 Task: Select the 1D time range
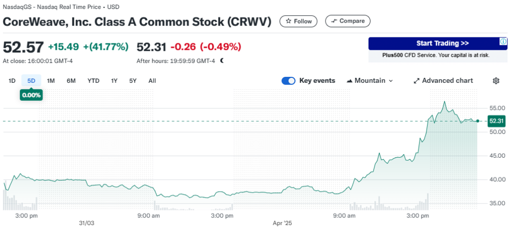click(x=12, y=81)
